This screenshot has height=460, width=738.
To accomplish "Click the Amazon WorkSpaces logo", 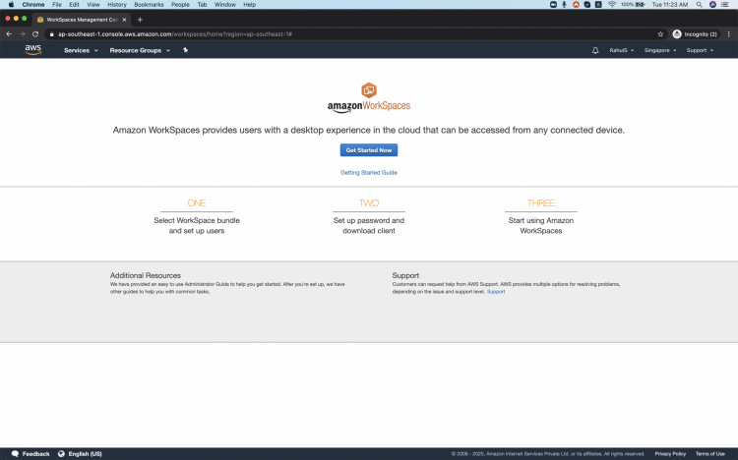I will (x=369, y=97).
